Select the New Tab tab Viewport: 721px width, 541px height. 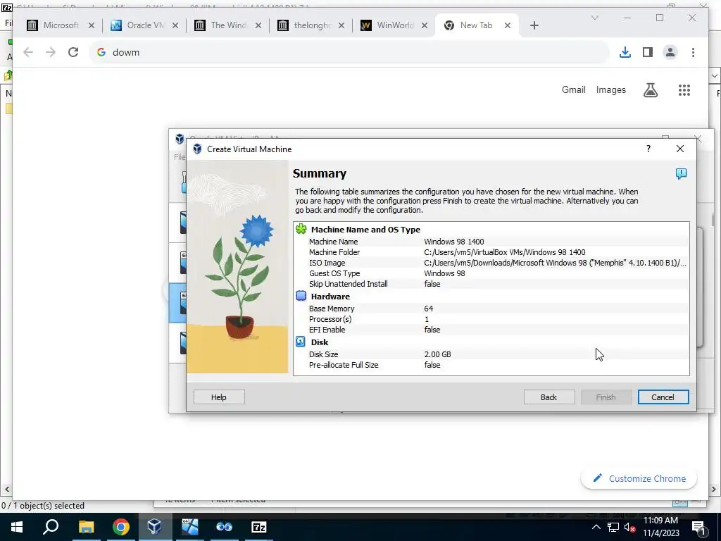476,25
